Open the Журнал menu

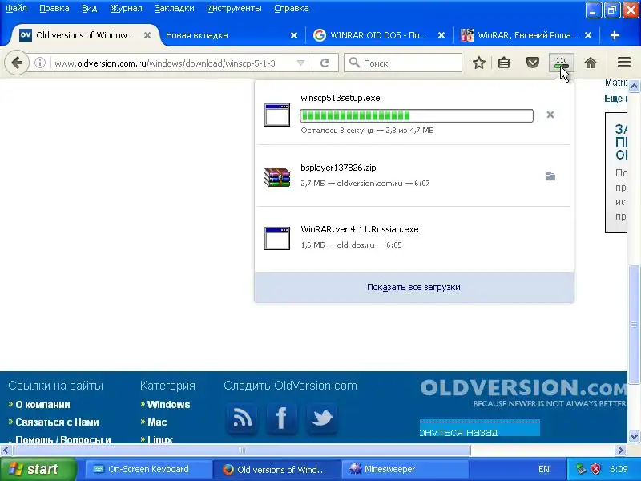click(126, 8)
